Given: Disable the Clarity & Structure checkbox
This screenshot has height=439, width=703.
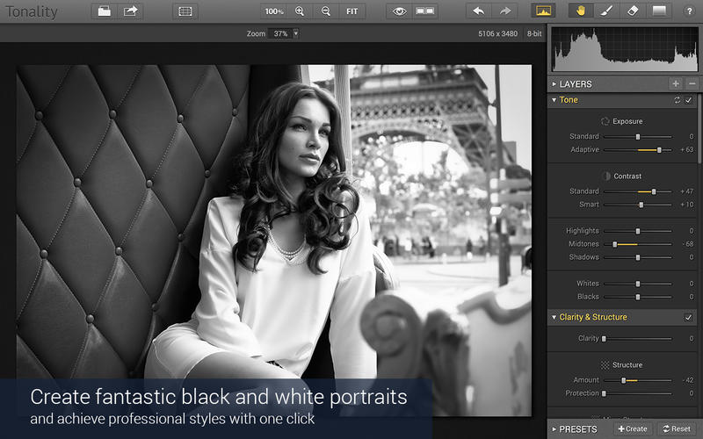Looking at the screenshot, I should point(689,317).
